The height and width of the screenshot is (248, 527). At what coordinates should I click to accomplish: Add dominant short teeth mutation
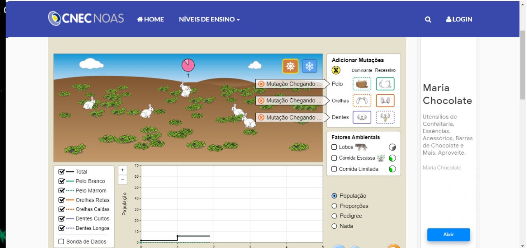362,117
